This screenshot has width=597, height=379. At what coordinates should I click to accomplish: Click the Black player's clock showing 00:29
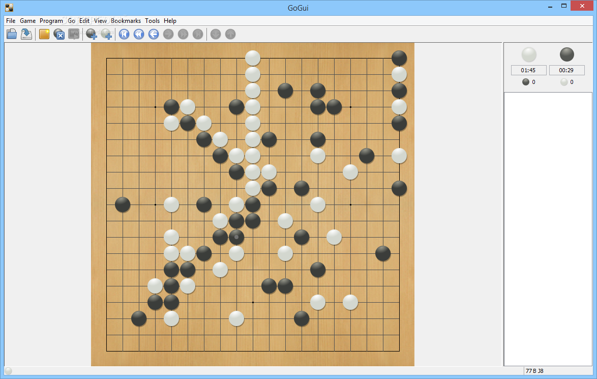coord(566,70)
